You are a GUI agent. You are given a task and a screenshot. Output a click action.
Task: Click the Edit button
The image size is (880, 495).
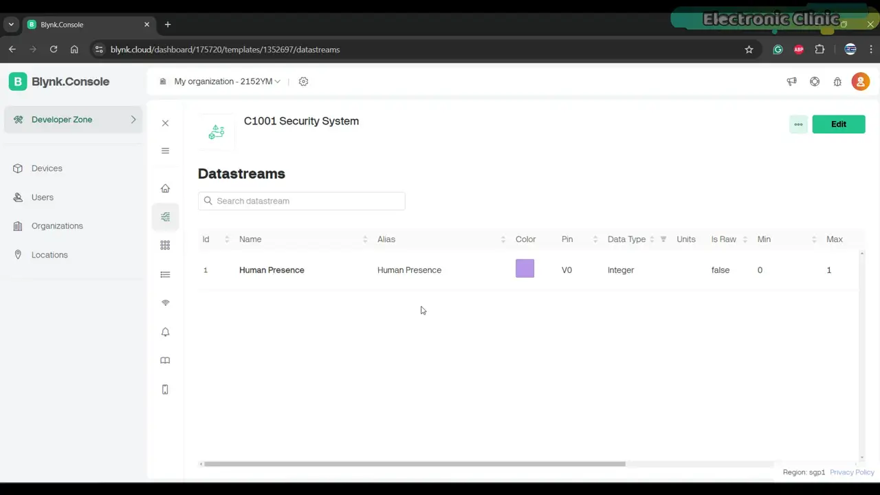(x=839, y=124)
